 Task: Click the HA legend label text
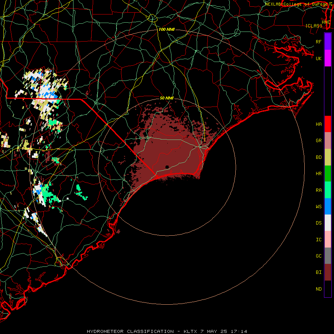(x=319, y=124)
